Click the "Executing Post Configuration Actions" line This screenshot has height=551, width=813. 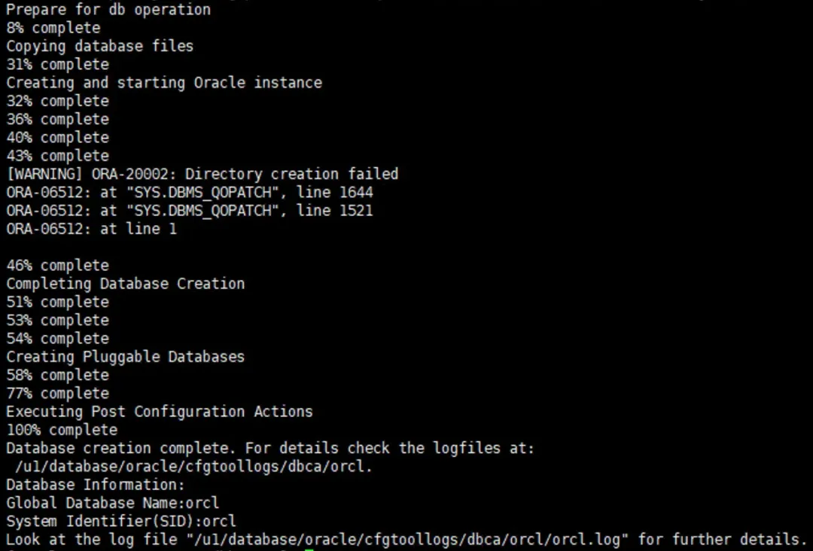click(x=160, y=412)
